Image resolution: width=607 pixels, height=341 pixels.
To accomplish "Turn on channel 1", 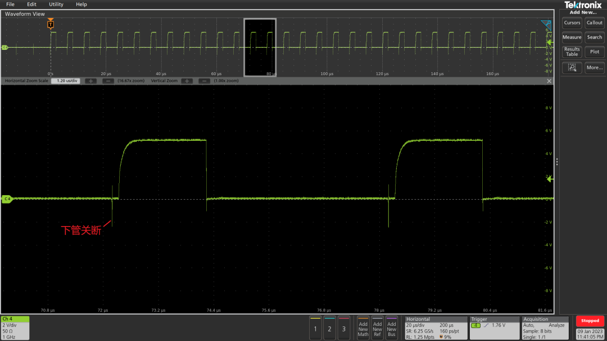I will 315,328.
